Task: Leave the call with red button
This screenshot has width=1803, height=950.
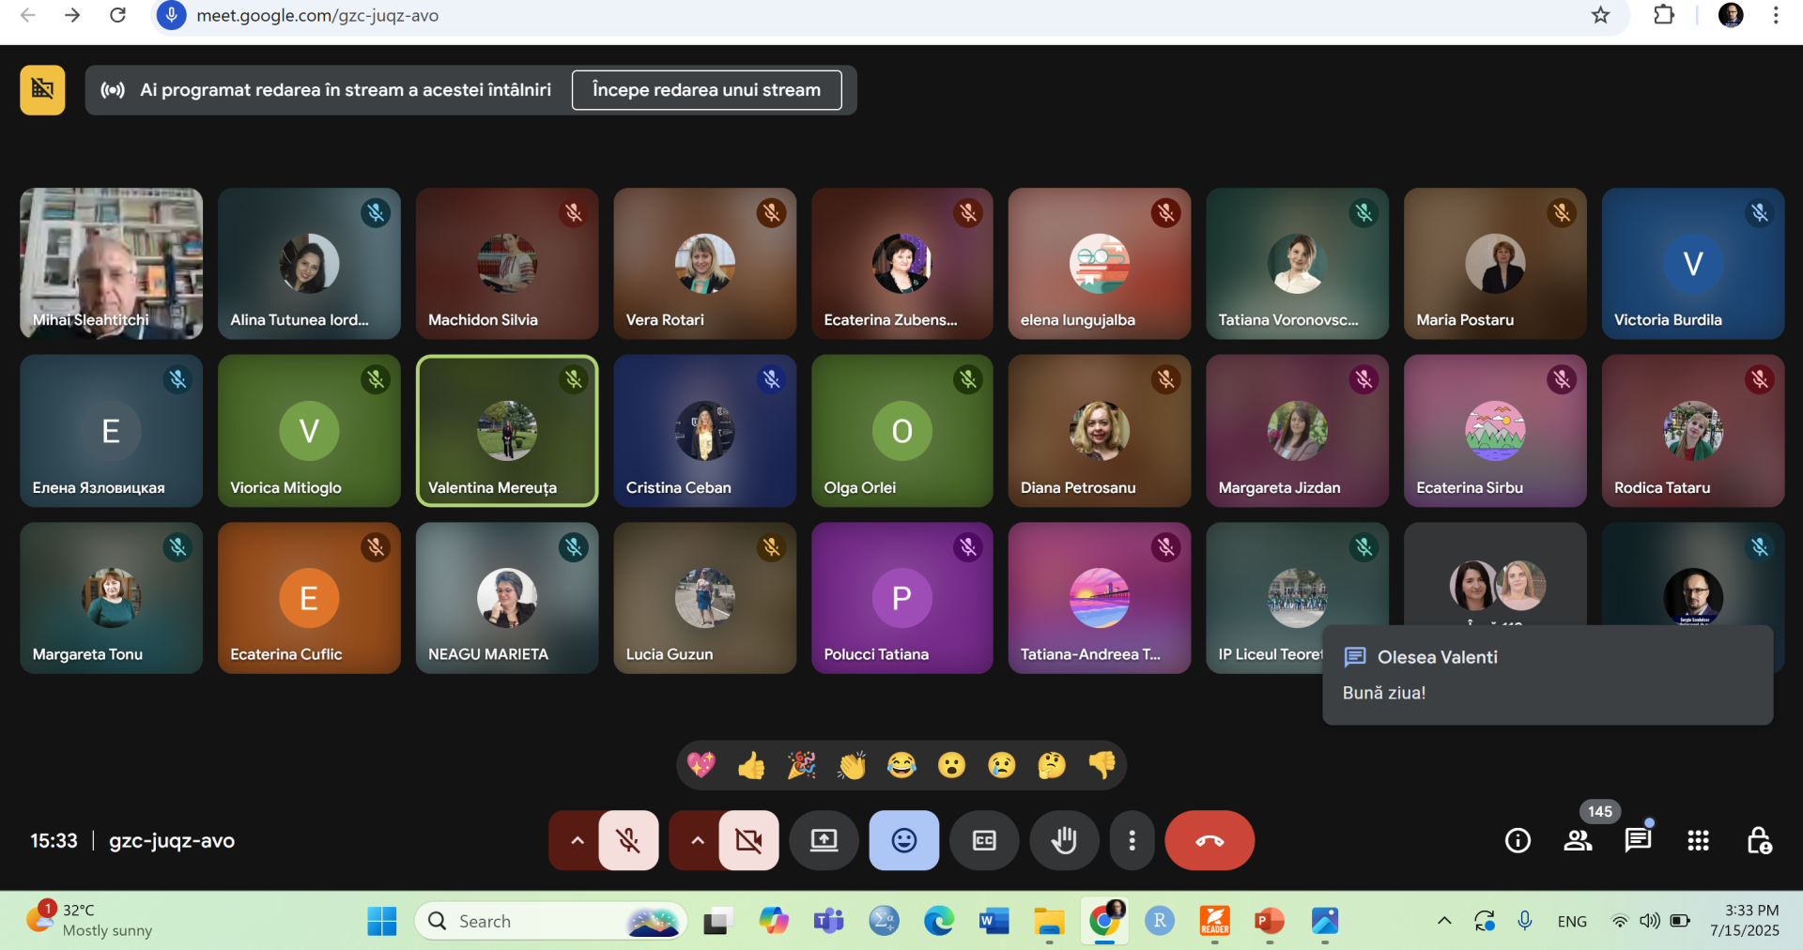Action: point(1209,840)
